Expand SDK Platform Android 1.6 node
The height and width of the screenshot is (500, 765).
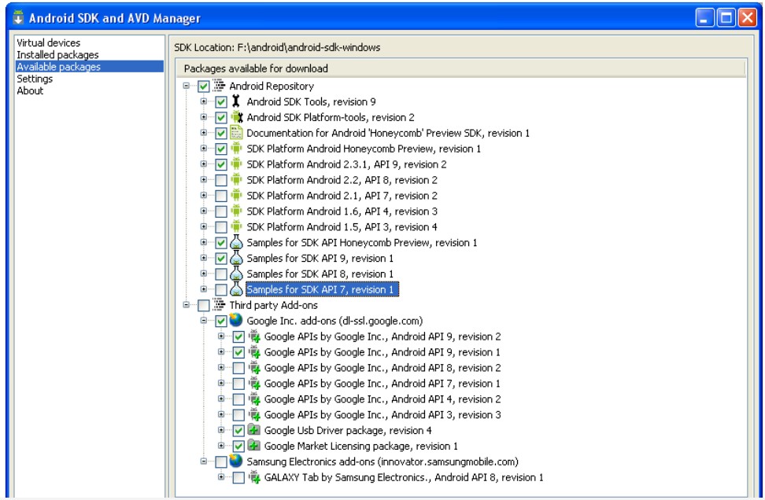pyautogui.click(x=204, y=211)
